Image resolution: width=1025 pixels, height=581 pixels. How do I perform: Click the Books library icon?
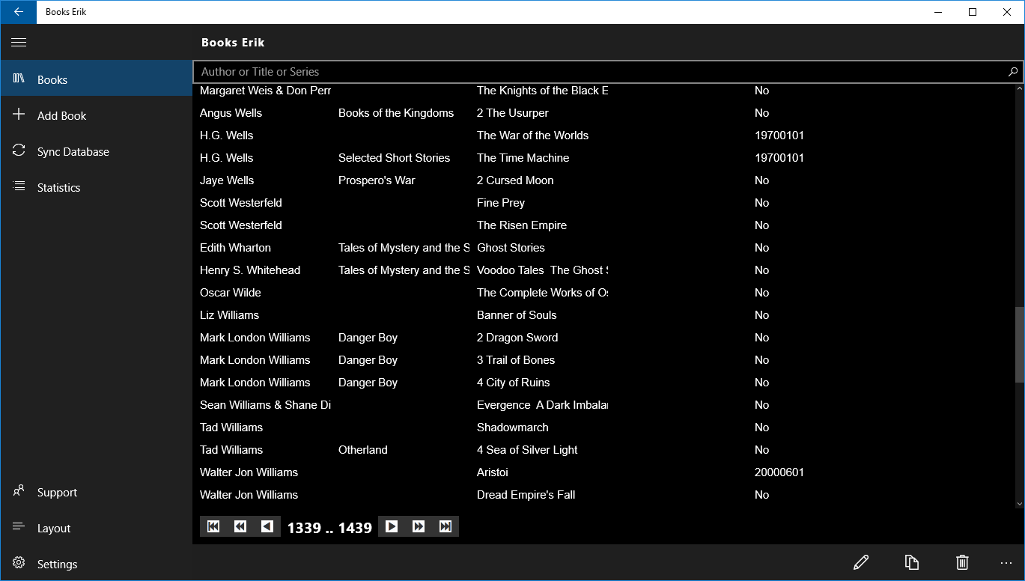(19, 79)
